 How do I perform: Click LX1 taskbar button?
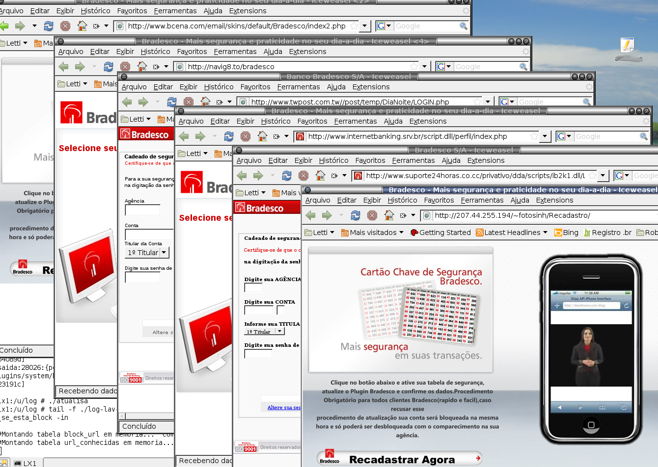(x=26, y=463)
